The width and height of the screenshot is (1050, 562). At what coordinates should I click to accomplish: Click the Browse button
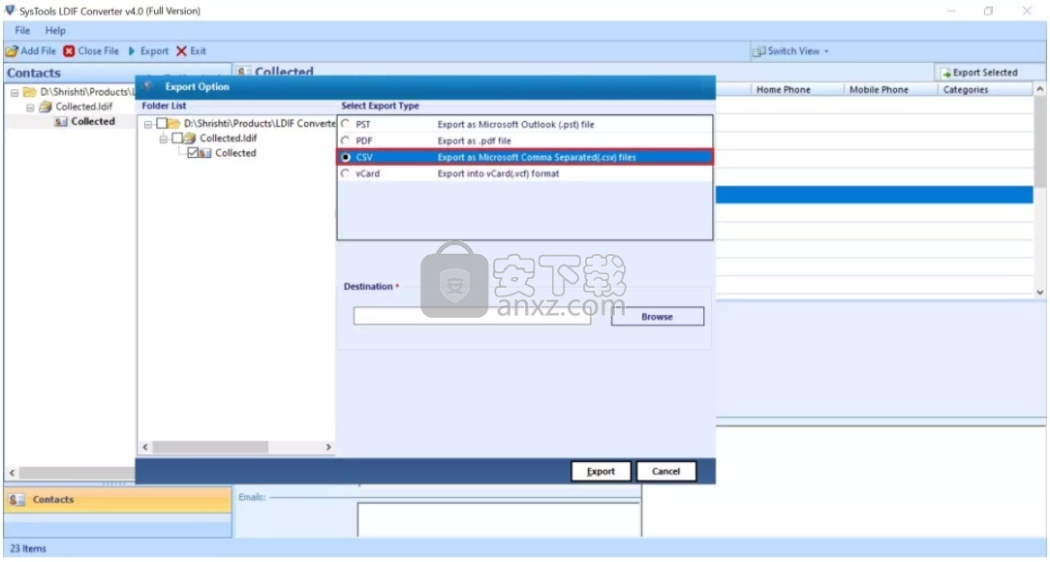pyautogui.click(x=657, y=317)
